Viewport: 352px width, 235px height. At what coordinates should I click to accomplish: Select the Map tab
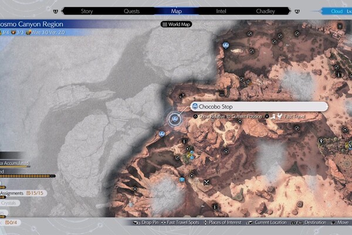176,11
